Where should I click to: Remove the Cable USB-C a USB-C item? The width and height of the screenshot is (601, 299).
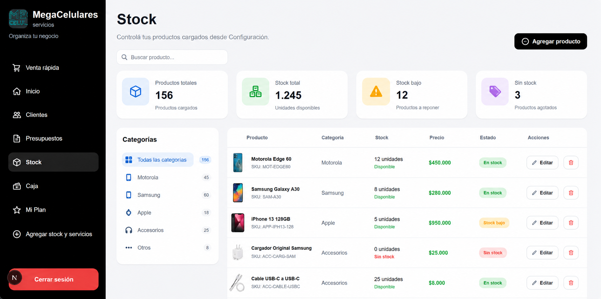(x=571, y=283)
